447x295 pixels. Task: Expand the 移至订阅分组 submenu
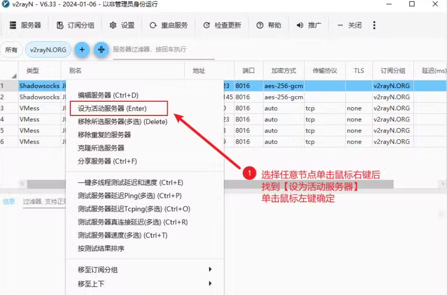pyautogui.click(x=145, y=270)
